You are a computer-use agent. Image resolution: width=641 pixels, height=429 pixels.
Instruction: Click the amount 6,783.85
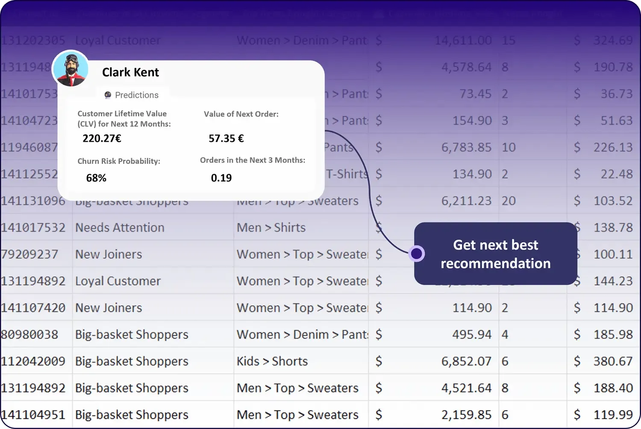(467, 147)
